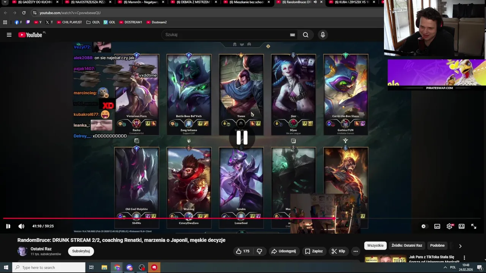Viewport: 486px width, 273px height.
Task: Like the video with 175 likes
Action: 243,251
